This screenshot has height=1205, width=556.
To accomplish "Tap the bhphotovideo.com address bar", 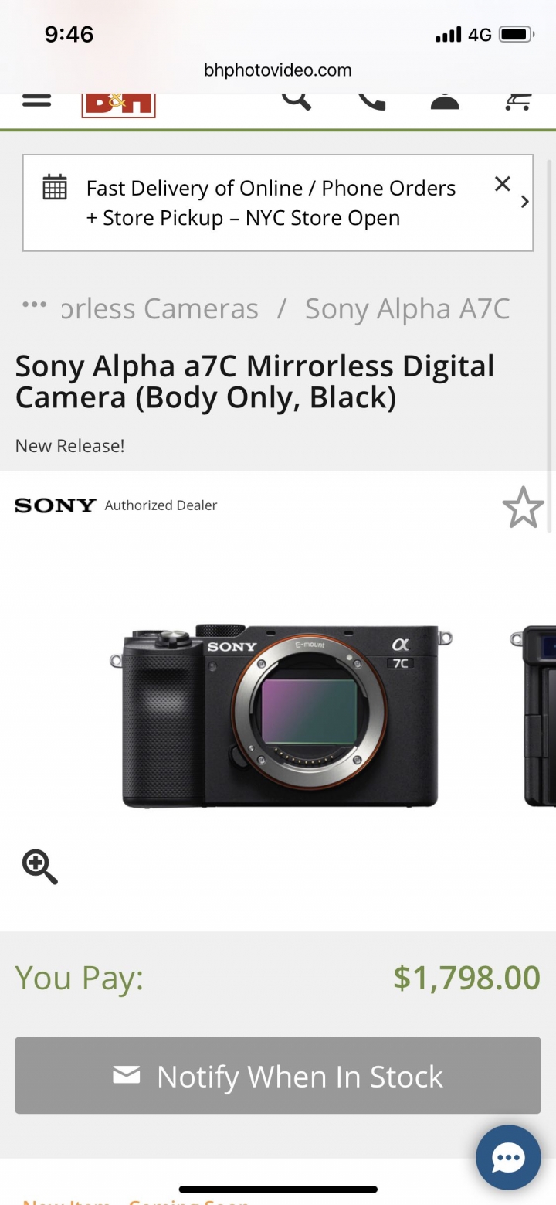I will [278, 70].
